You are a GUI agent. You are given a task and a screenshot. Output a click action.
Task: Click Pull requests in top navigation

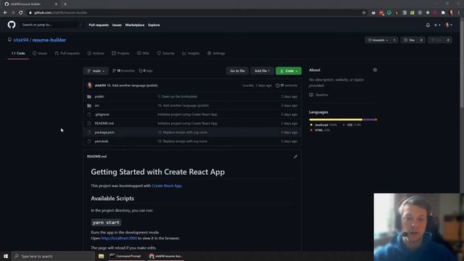click(99, 25)
